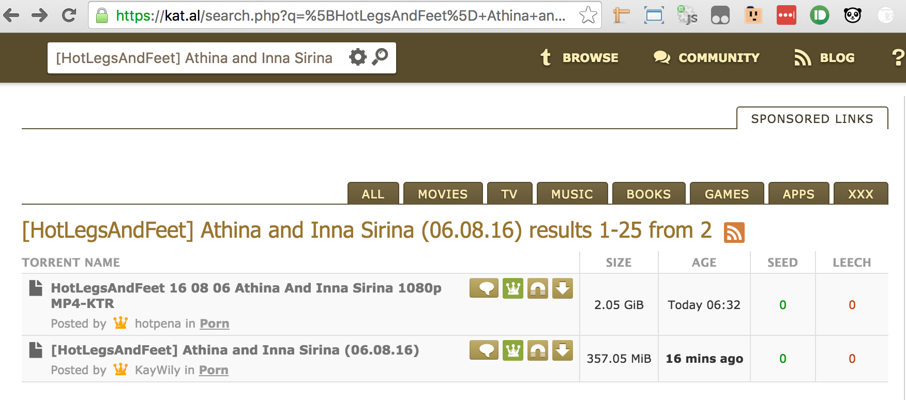
Task: Click the 2.05 GiB size cell
Action: [619, 305]
